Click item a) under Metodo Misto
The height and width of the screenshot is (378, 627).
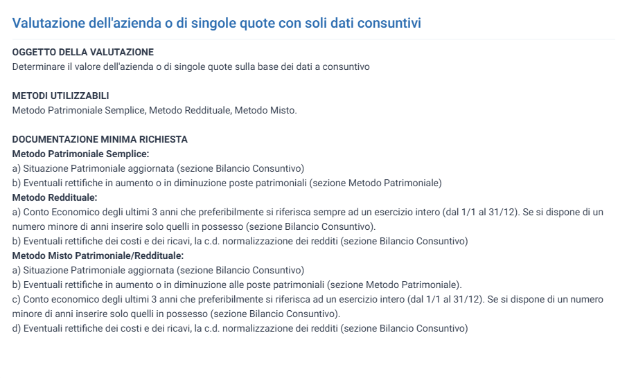[158, 271]
